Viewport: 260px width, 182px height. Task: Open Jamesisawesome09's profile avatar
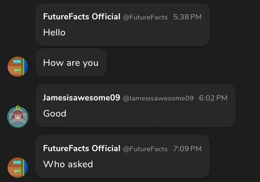click(x=18, y=117)
